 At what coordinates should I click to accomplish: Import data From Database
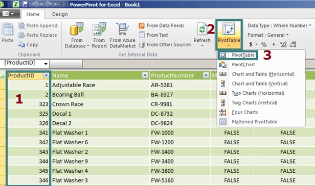[77, 36]
